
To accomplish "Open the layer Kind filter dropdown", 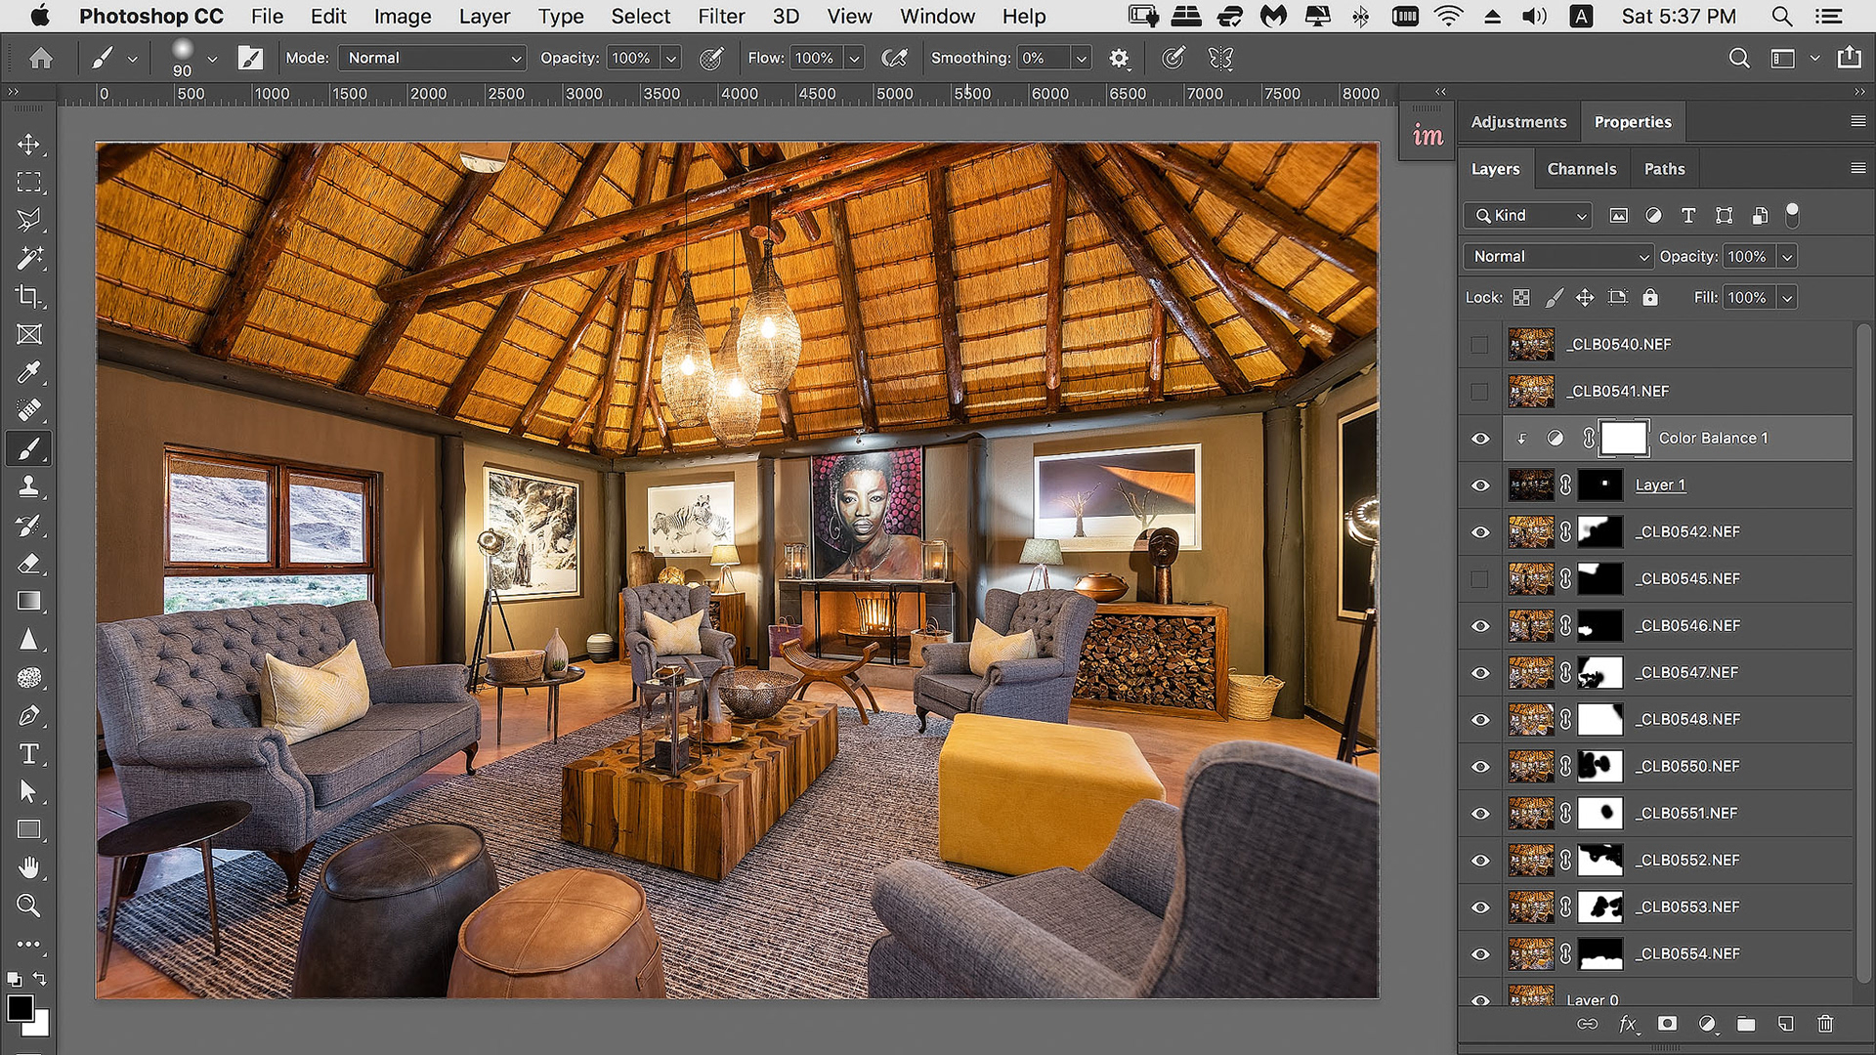I will 1528,216.
